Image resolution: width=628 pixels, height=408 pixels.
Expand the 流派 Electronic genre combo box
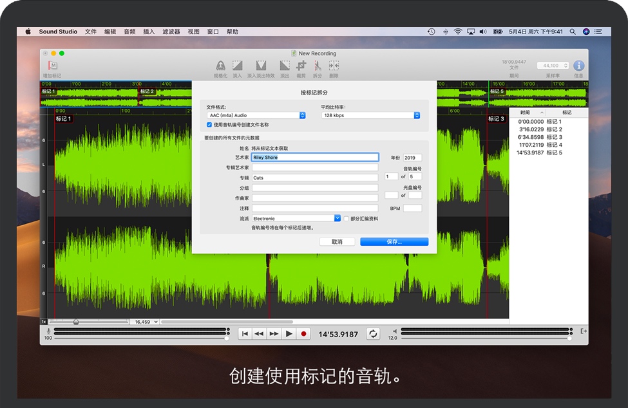pos(337,219)
